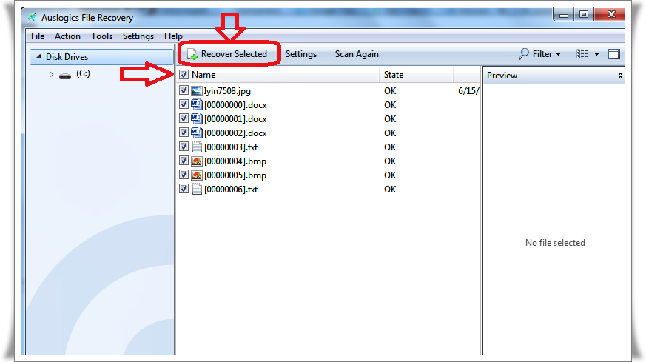This screenshot has width=646, height=362.
Task: Click Word icon of [00000000].docx
Action: point(197,104)
